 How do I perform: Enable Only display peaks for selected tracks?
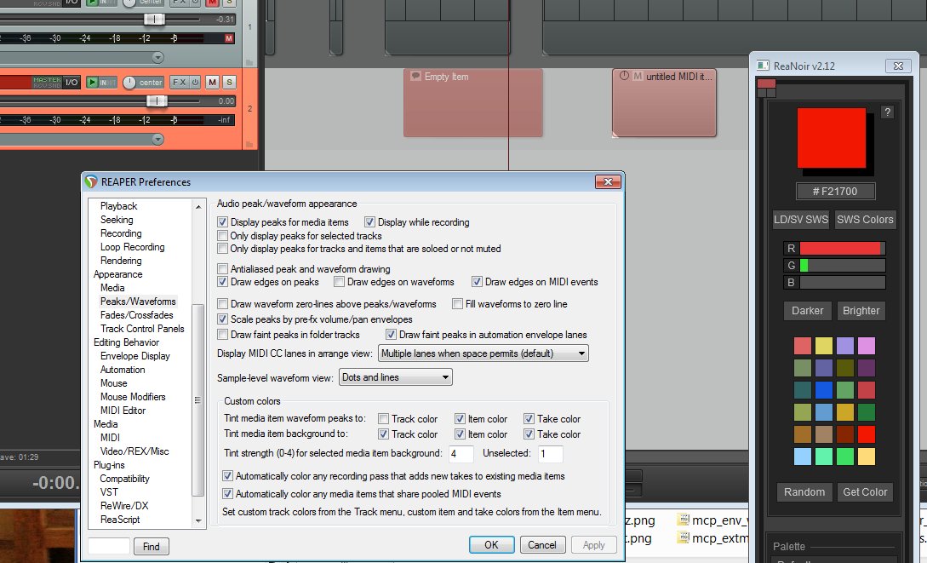click(222, 235)
